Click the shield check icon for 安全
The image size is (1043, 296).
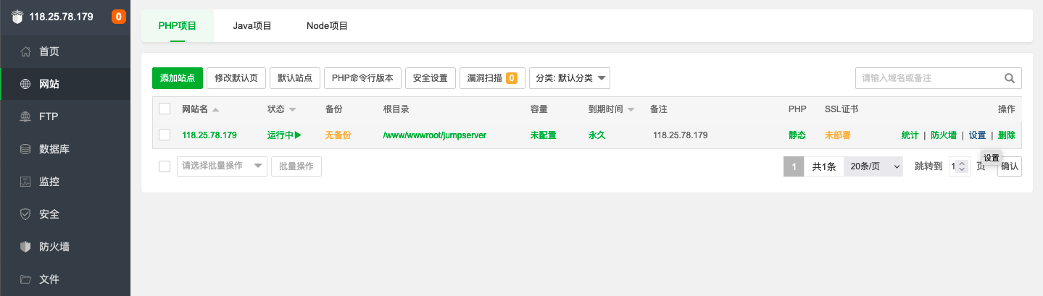tap(26, 214)
